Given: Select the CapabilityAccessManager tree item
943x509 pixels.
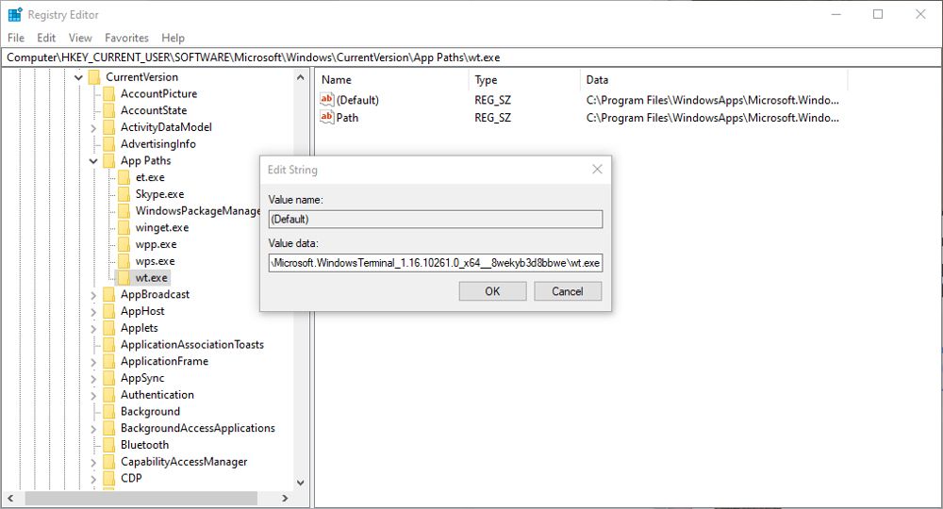Looking at the screenshot, I should pyautogui.click(x=184, y=462).
